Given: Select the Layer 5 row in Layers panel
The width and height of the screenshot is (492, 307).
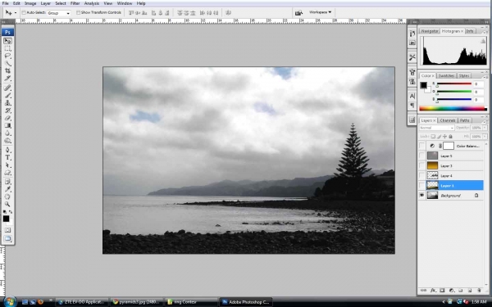Looking at the screenshot, I should tap(451, 156).
